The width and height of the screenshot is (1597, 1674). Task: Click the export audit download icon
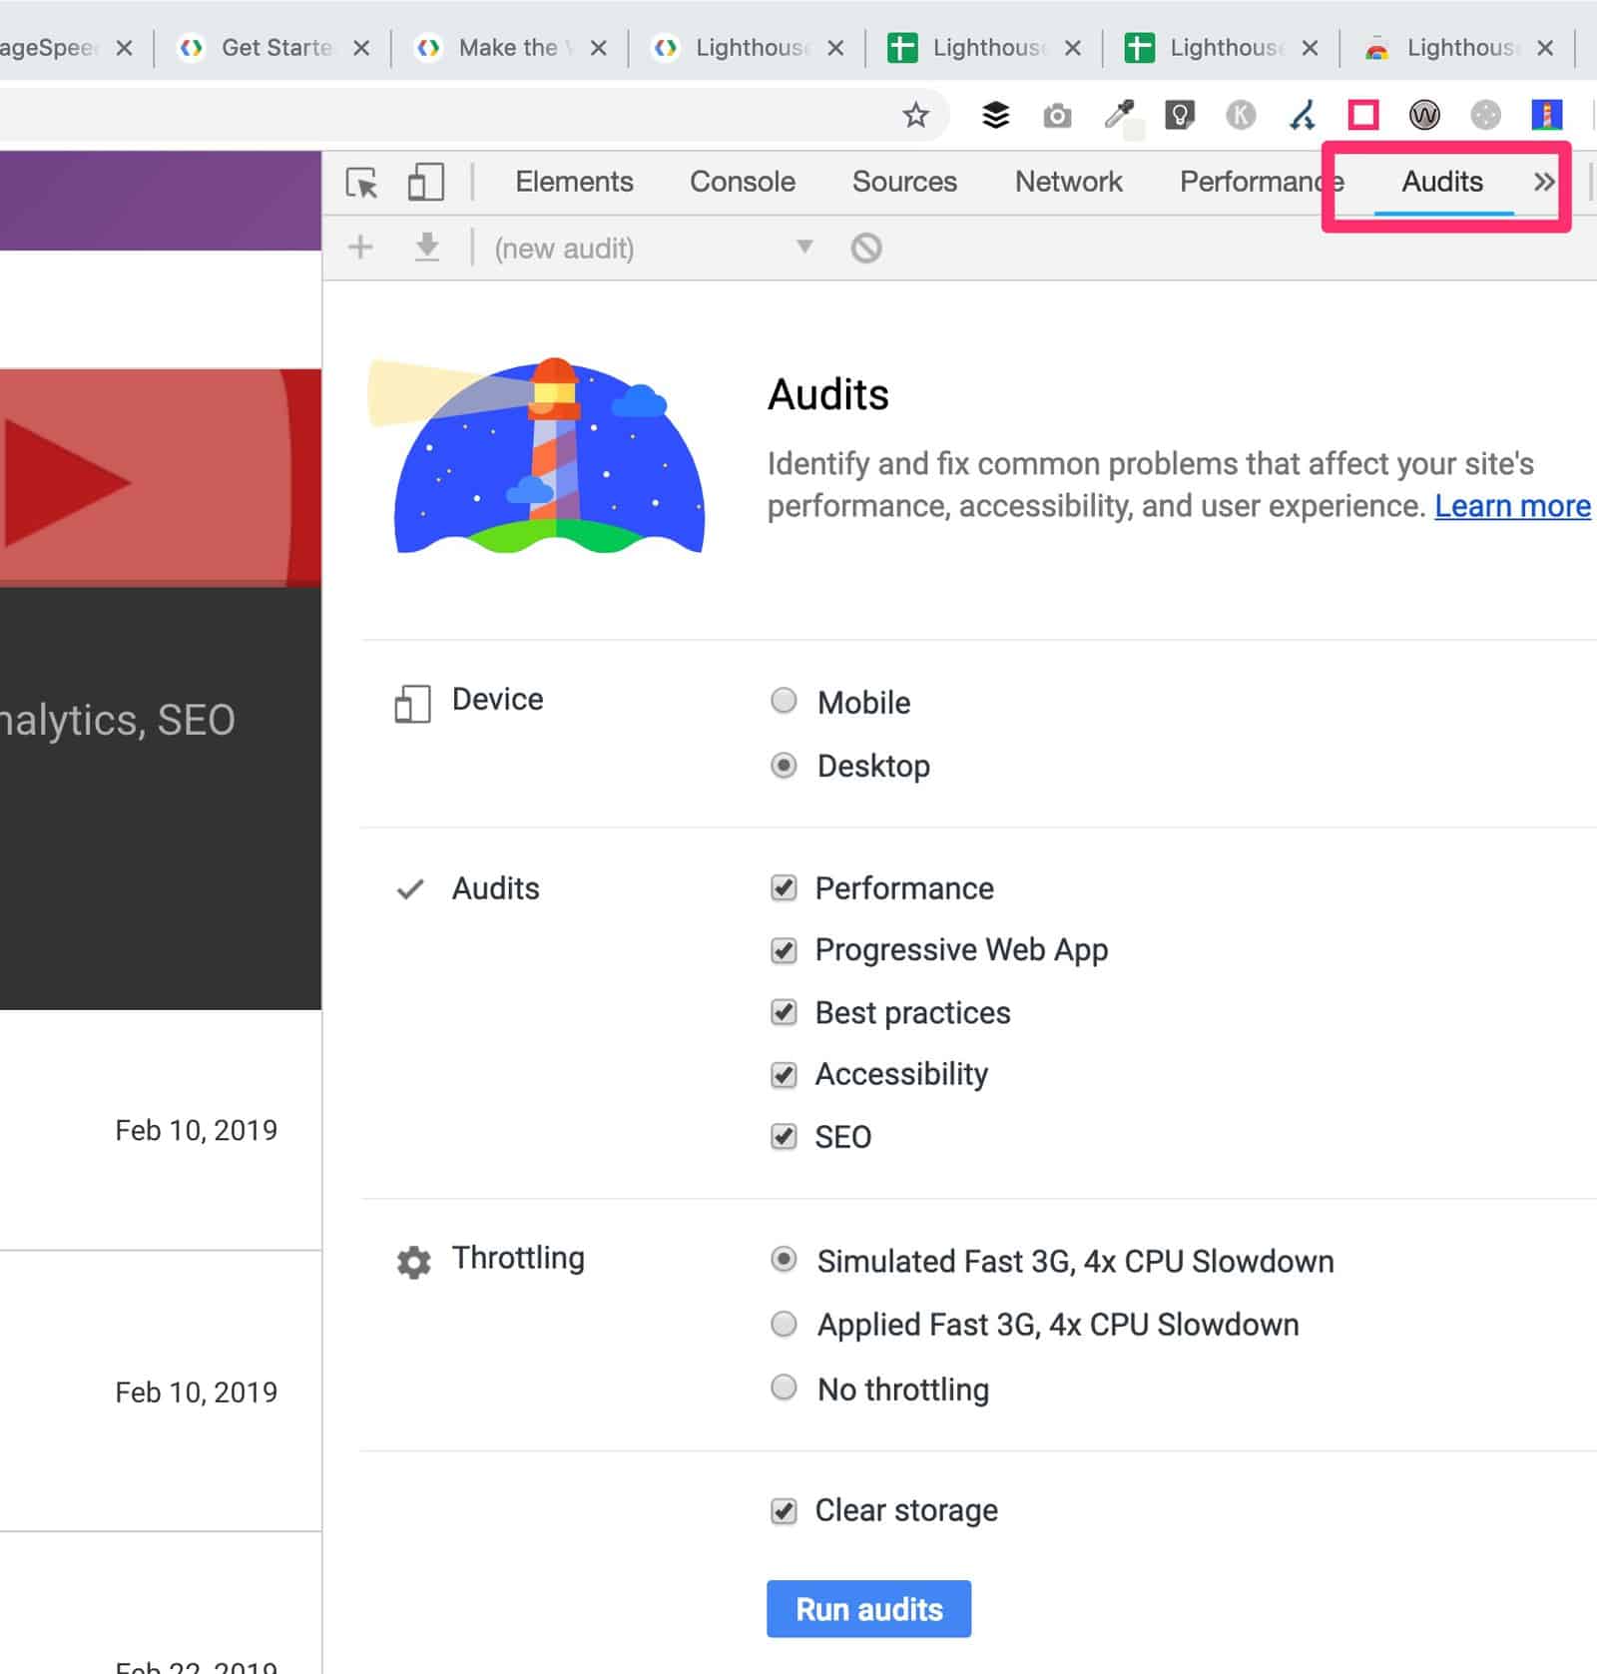tap(426, 248)
